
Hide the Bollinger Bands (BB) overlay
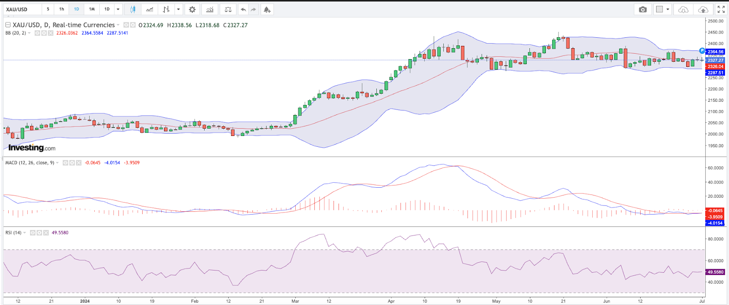coord(38,33)
